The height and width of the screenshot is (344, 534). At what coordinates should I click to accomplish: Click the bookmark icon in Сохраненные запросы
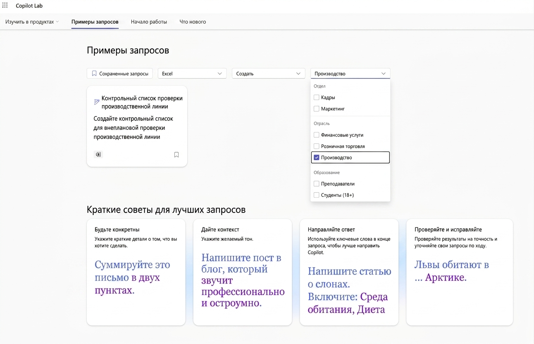[x=94, y=74]
